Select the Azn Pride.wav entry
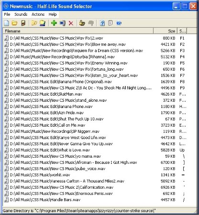Image resolution: width=199 pixels, height=215 pixels. [47, 113]
